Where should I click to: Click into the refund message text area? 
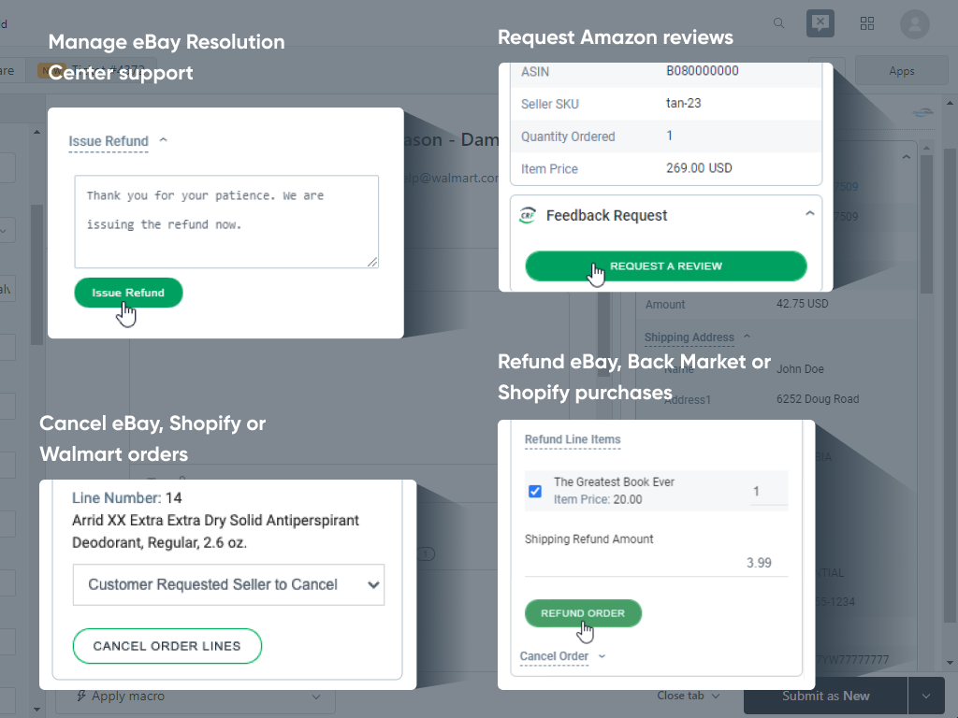click(x=226, y=222)
